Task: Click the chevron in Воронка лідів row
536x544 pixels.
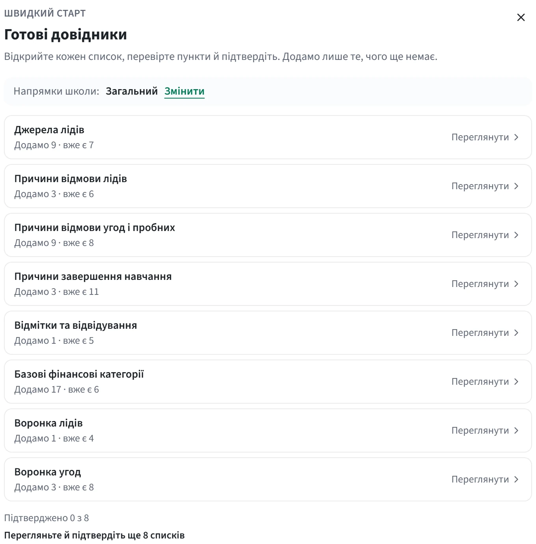Action: click(516, 430)
